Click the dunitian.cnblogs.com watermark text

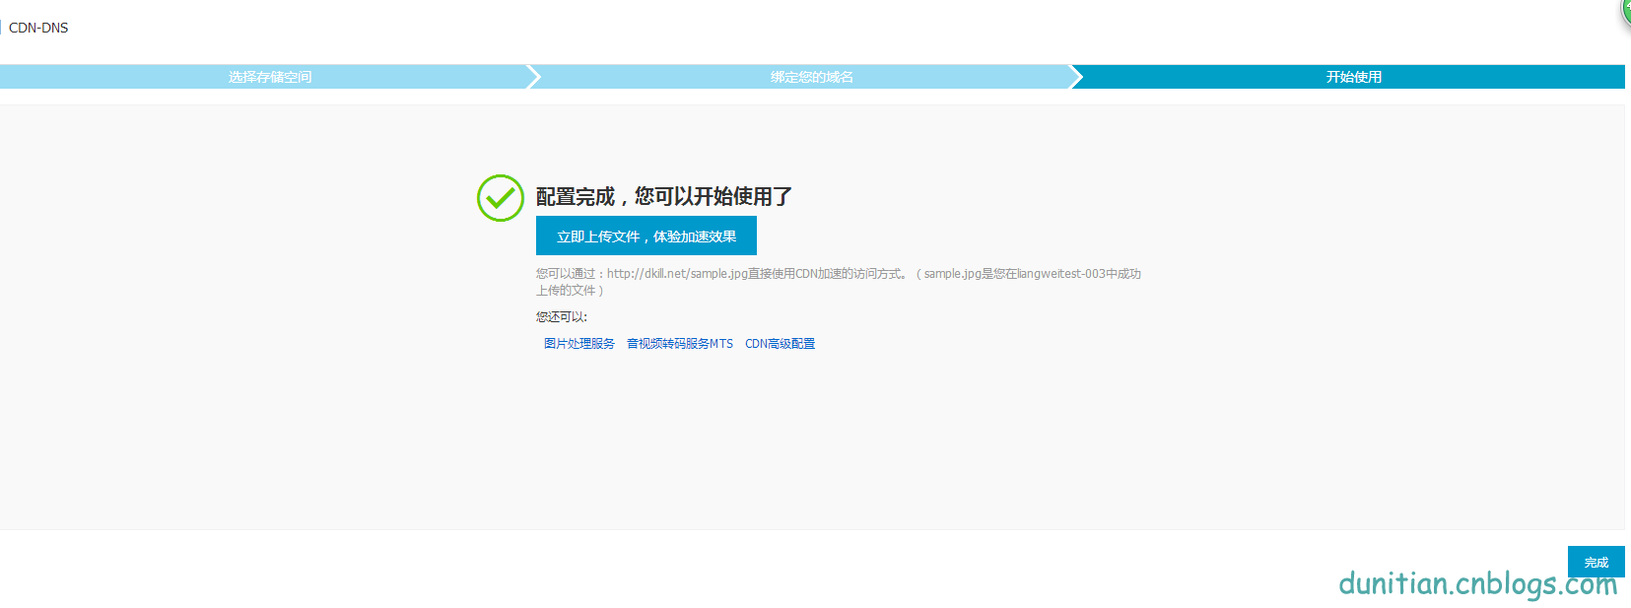click(1477, 583)
